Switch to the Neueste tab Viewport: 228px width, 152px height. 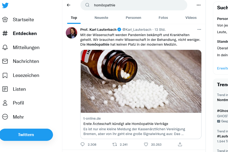(101, 18)
